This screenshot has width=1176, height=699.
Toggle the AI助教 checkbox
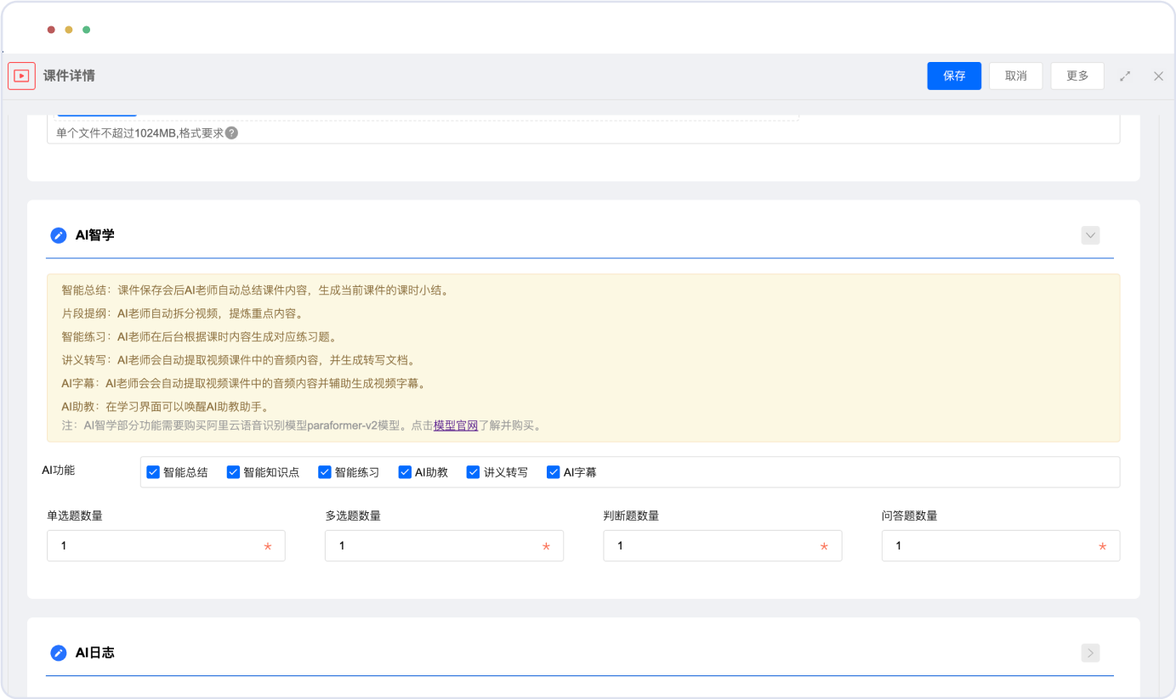(405, 472)
